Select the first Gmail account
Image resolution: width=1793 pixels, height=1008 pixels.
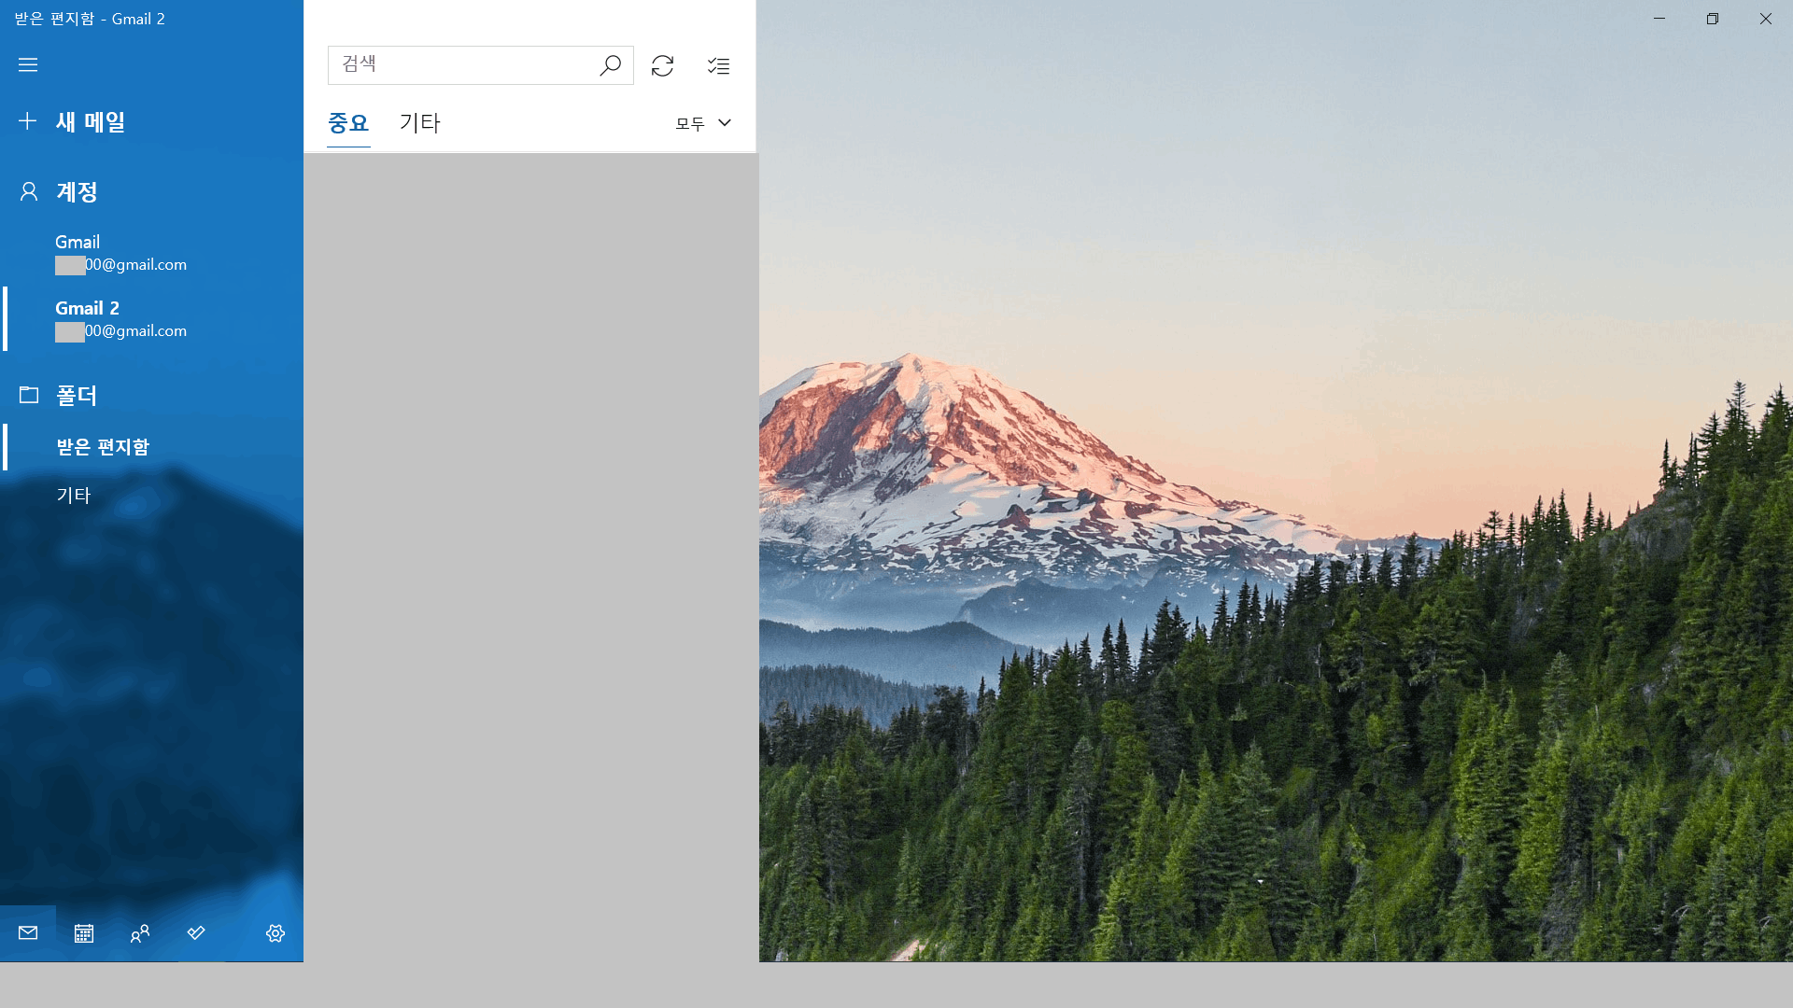tap(120, 253)
